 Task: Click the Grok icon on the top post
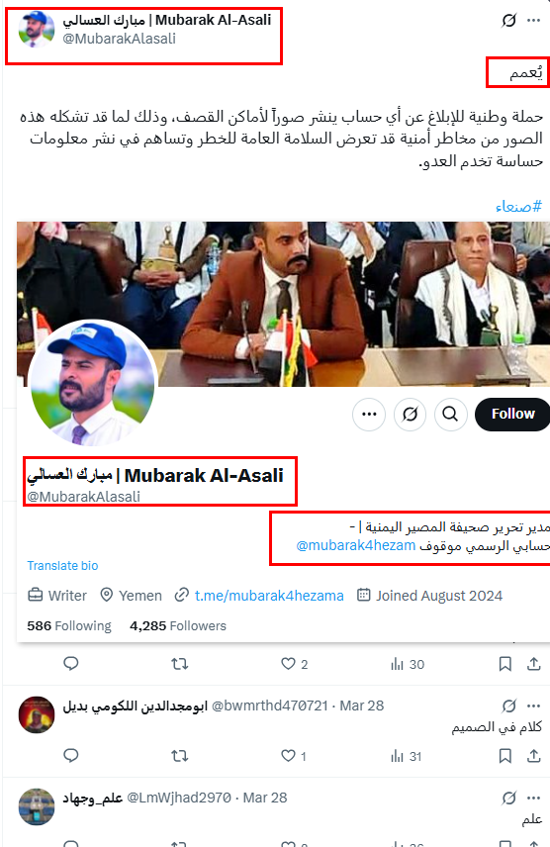click(x=508, y=21)
